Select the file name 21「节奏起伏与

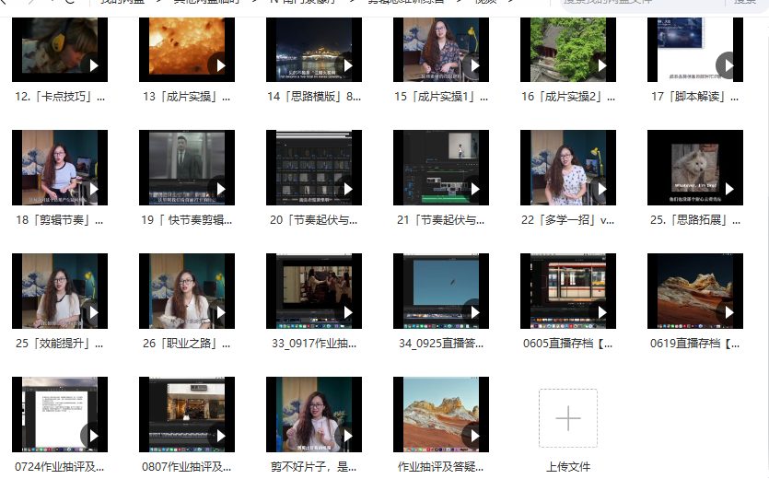[441, 220]
